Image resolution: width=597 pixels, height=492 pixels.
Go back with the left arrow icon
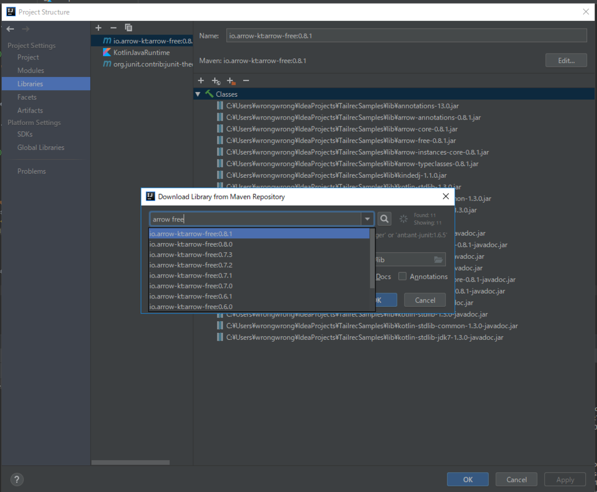pos(10,29)
